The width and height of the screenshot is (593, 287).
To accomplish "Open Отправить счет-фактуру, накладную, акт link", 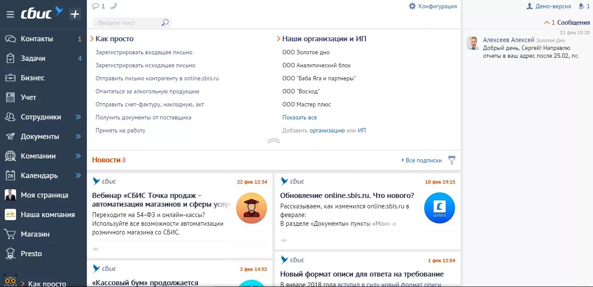I will [x=150, y=105].
